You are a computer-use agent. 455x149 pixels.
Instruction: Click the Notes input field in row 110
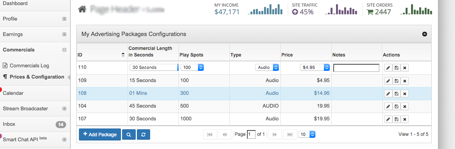pyautogui.click(x=356, y=68)
